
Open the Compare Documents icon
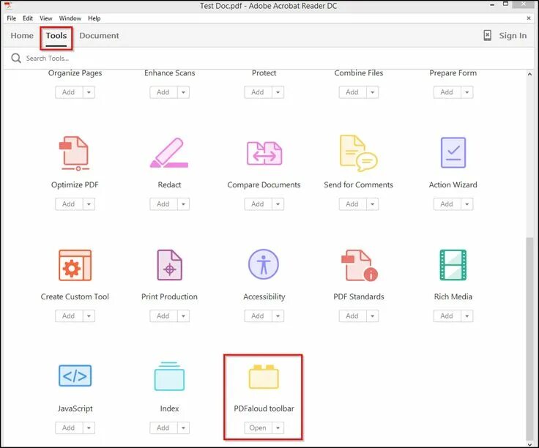click(x=264, y=153)
